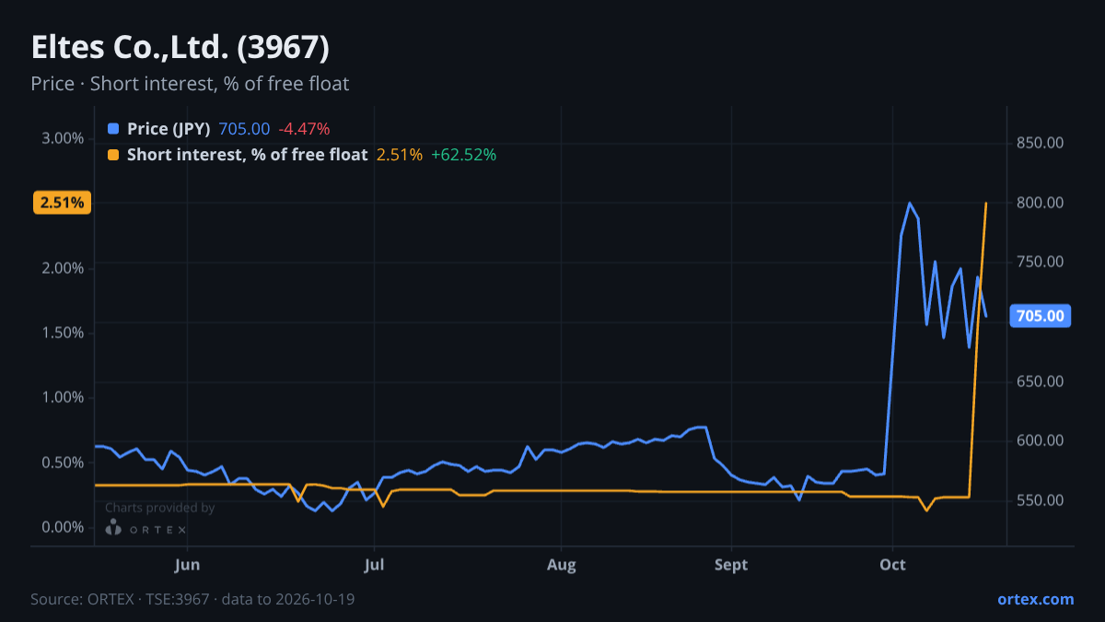Click the Jul x-axis label
This screenshot has width=1105, height=622.
pyautogui.click(x=374, y=565)
